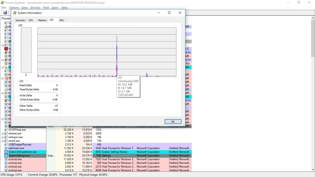Image resolution: width=315 pixels, height=177 pixels.
Task: Click the Adobe Acrobat process icon
Action: (6, 49)
